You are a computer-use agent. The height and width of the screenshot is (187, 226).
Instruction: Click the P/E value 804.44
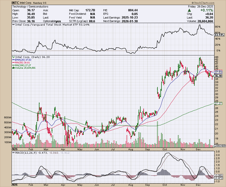(x=133, y=10)
